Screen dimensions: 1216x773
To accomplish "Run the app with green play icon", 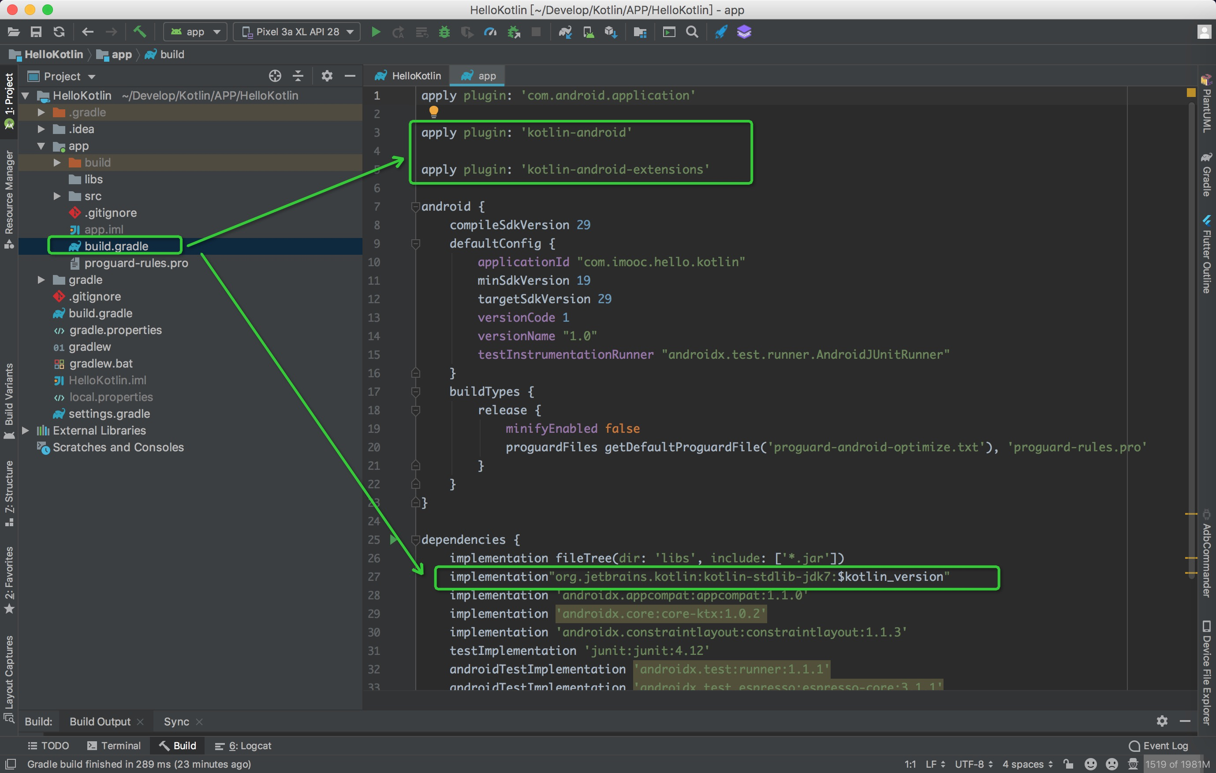I will [x=376, y=32].
